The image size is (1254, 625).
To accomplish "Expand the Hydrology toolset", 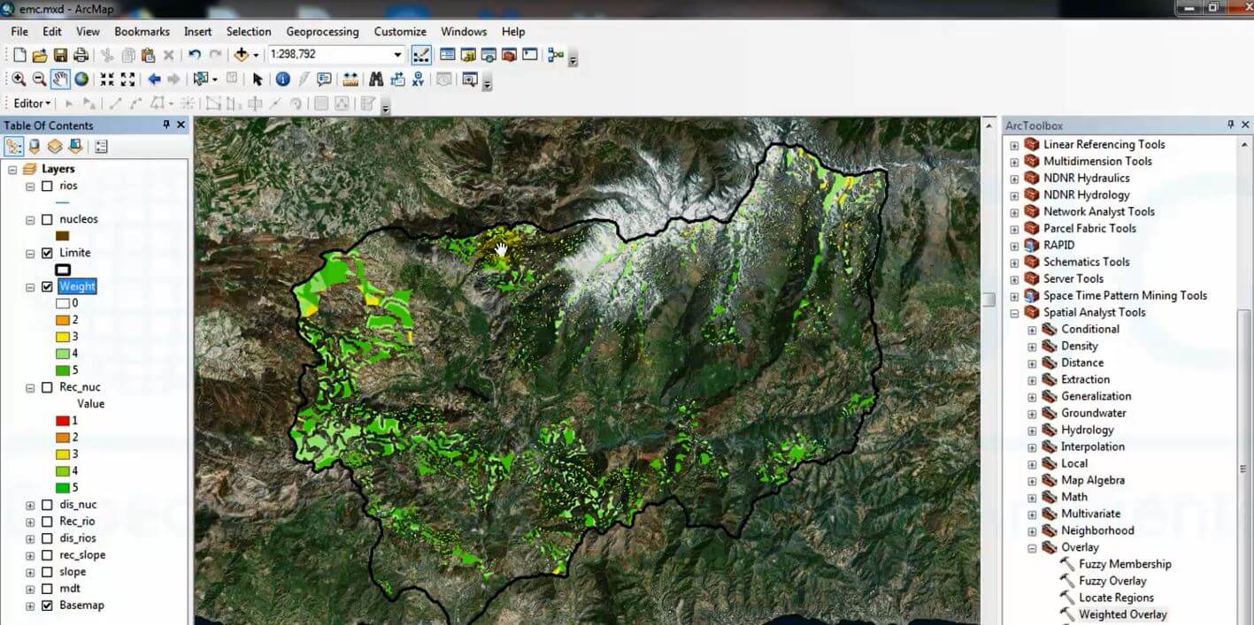I will click(x=1032, y=431).
